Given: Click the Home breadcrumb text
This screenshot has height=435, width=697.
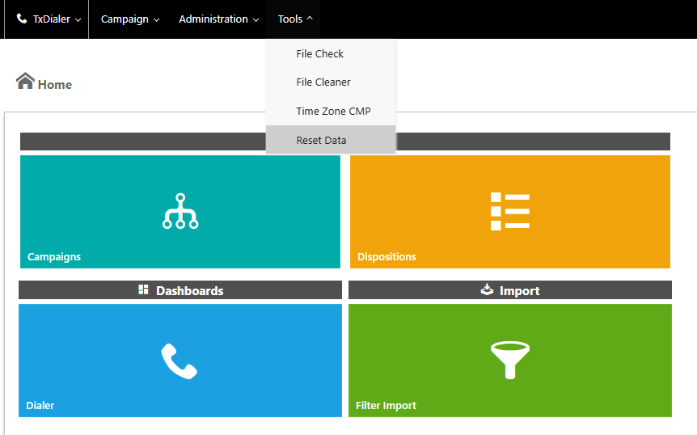Looking at the screenshot, I should click(55, 85).
